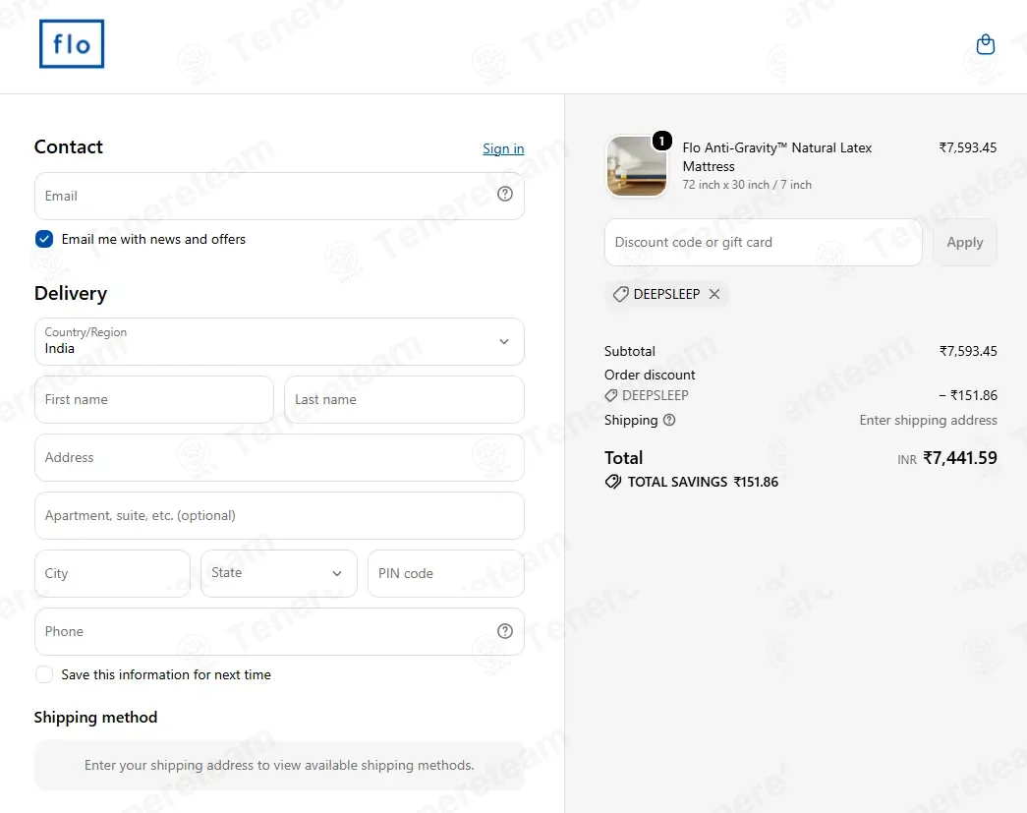Focus the Phone field
Image resolution: width=1027 pixels, height=813 pixels.
tap(279, 631)
